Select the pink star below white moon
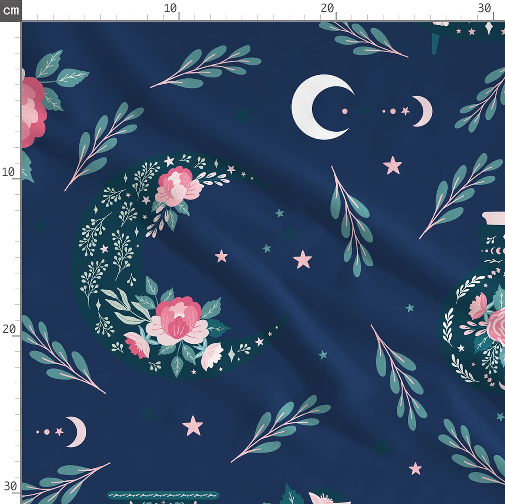The height and width of the screenshot is (504, 505). (393, 165)
